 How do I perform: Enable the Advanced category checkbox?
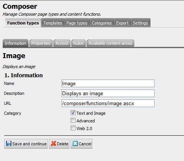[73, 120]
